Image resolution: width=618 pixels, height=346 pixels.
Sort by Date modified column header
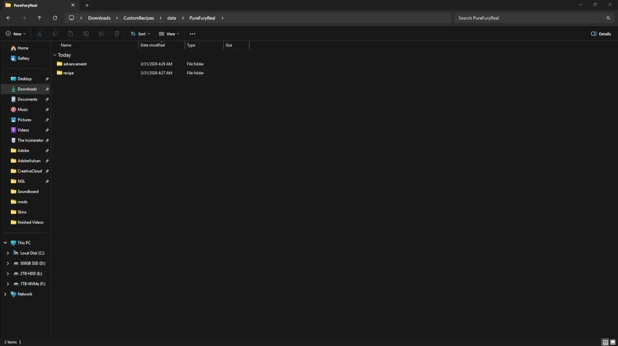point(153,45)
